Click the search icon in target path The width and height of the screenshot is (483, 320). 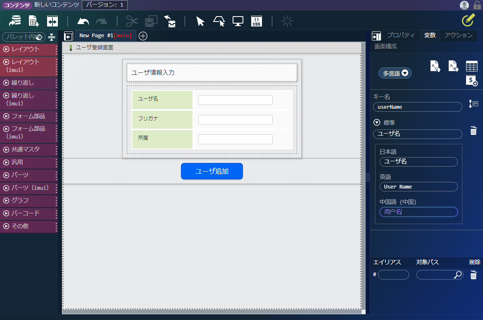click(x=458, y=275)
